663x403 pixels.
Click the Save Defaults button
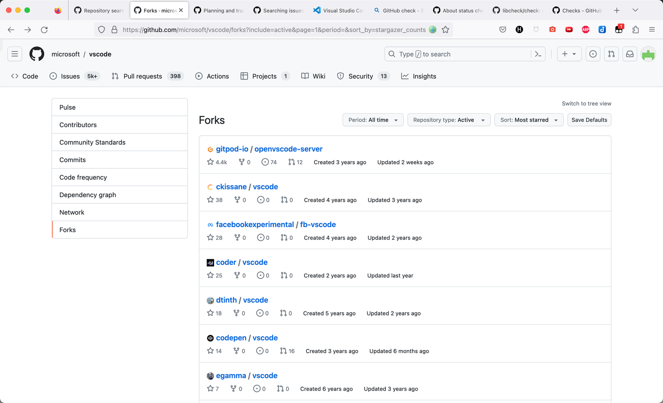click(x=589, y=120)
